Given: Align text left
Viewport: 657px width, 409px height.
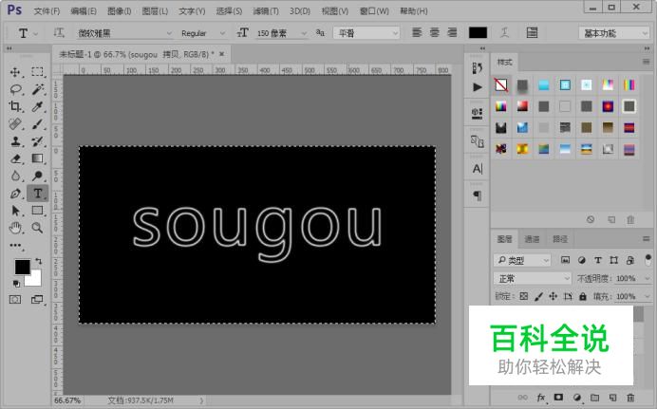Looking at the screenshot, I should [x=417, y=32].
